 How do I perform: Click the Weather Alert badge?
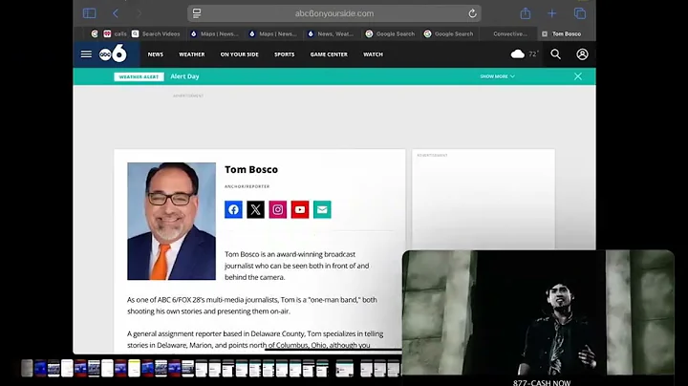tap(139, 76)
